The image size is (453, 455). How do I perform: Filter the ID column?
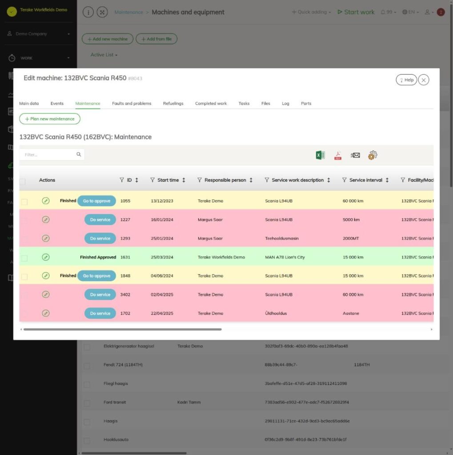pos(122,180)
